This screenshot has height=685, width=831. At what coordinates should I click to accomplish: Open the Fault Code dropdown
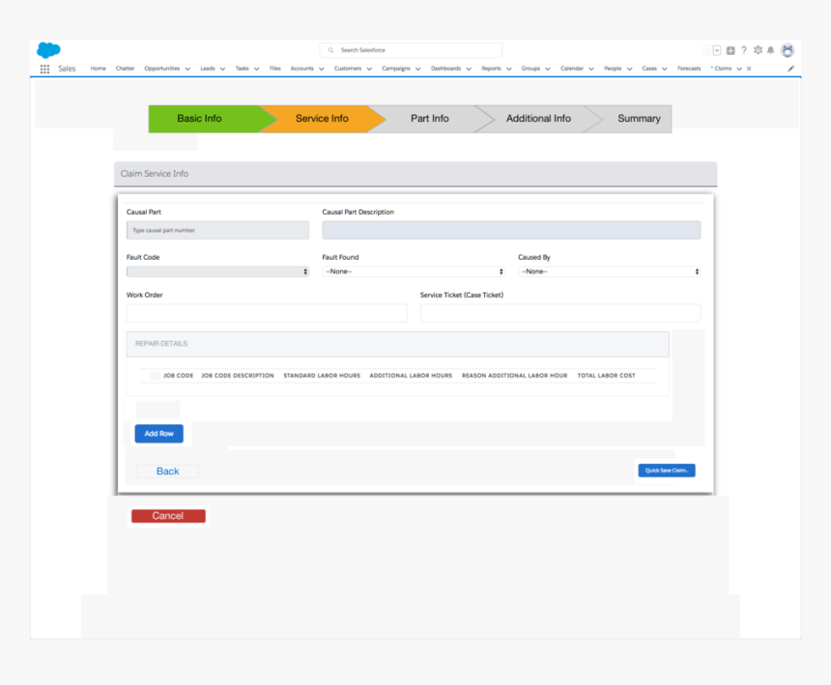[x=217, y=271]
